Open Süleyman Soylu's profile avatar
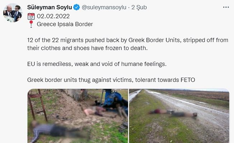The width and height of the screenshot is (234, 143). coord(13,13)
